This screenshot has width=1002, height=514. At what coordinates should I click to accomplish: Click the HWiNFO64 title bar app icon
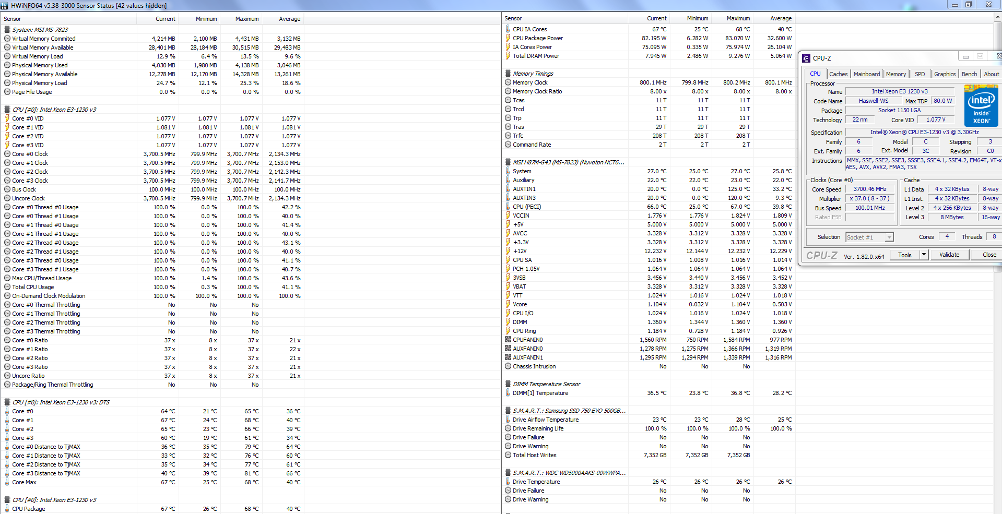(x=4, y=5)
